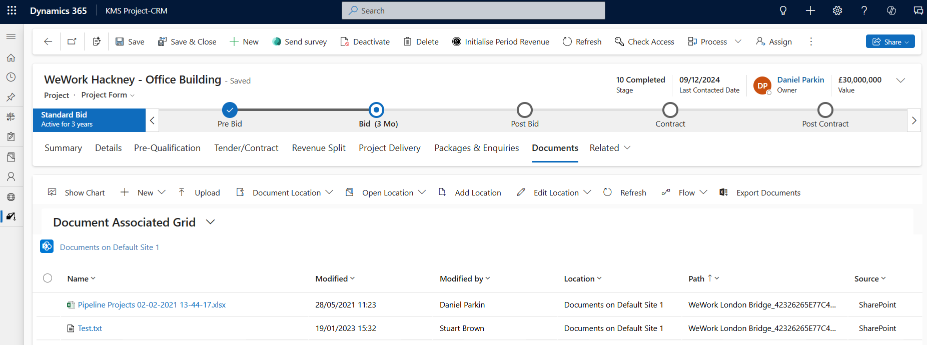
Task: Open the contact person icon in sidebar
Action: (x=11, y=176)
